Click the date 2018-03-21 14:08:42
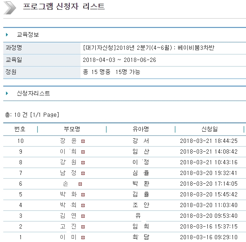 click(209, 152)
